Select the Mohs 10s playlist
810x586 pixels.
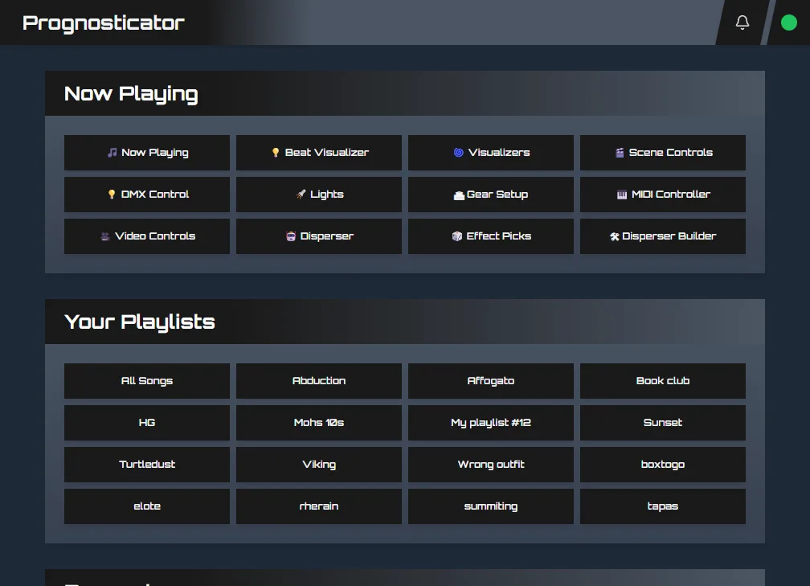[319, 423]
